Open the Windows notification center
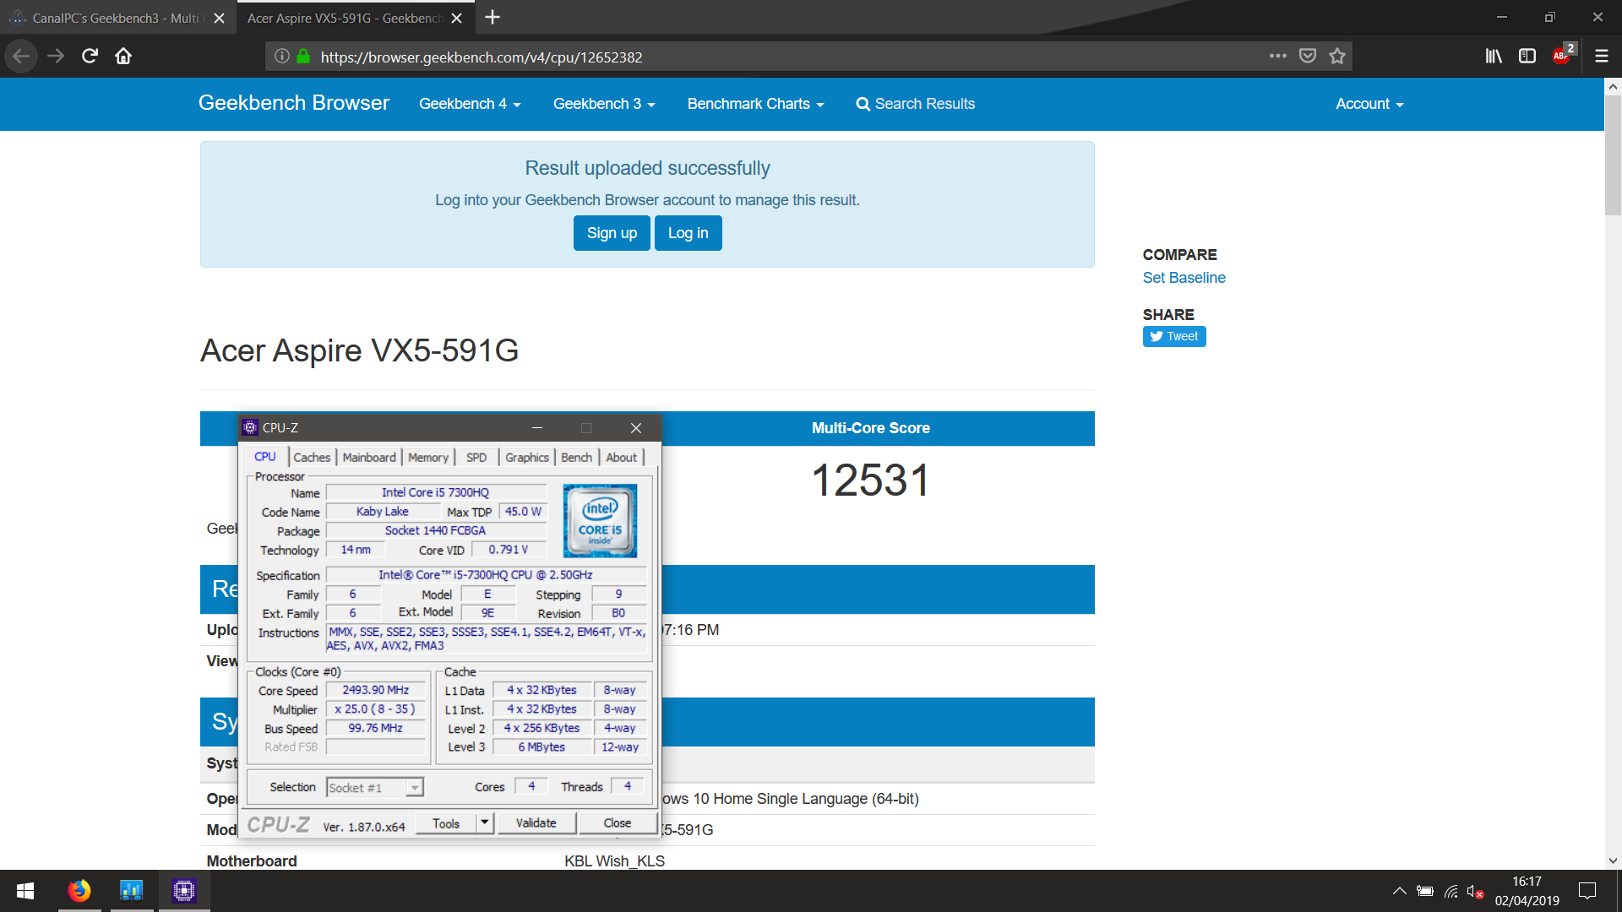Viewport: 1622px width, 912px height. [x=1587, y=891]
